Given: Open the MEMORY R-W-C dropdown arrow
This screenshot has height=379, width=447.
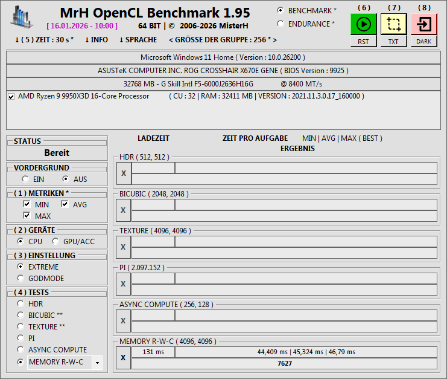Looking at the screenshot, I should [x=97, y=363].
